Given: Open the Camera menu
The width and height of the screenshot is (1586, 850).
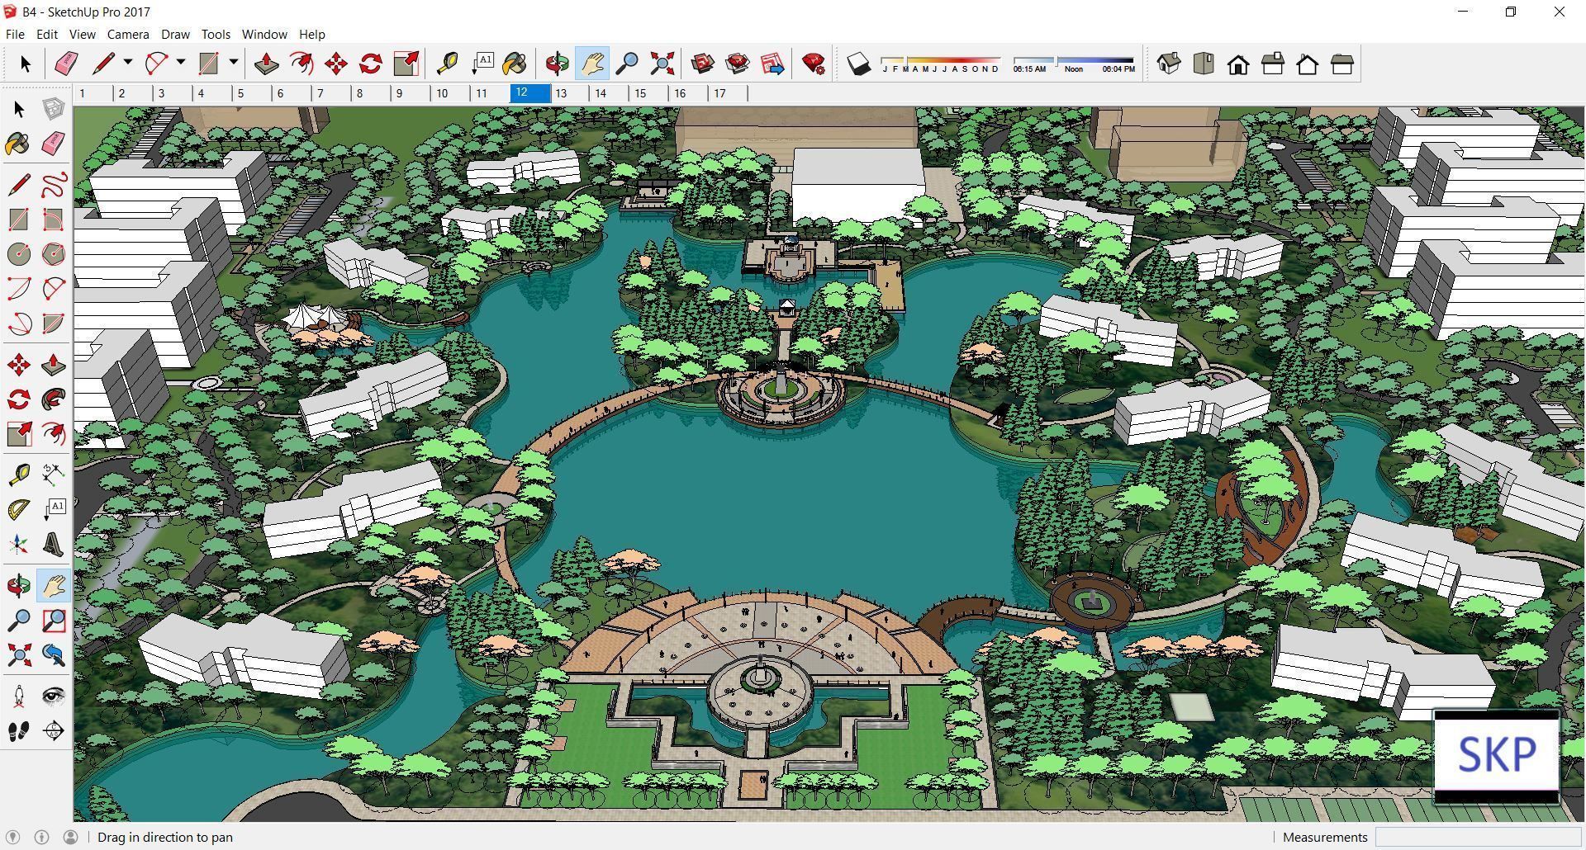Looking at the screenshot, I should coord(128,35).
